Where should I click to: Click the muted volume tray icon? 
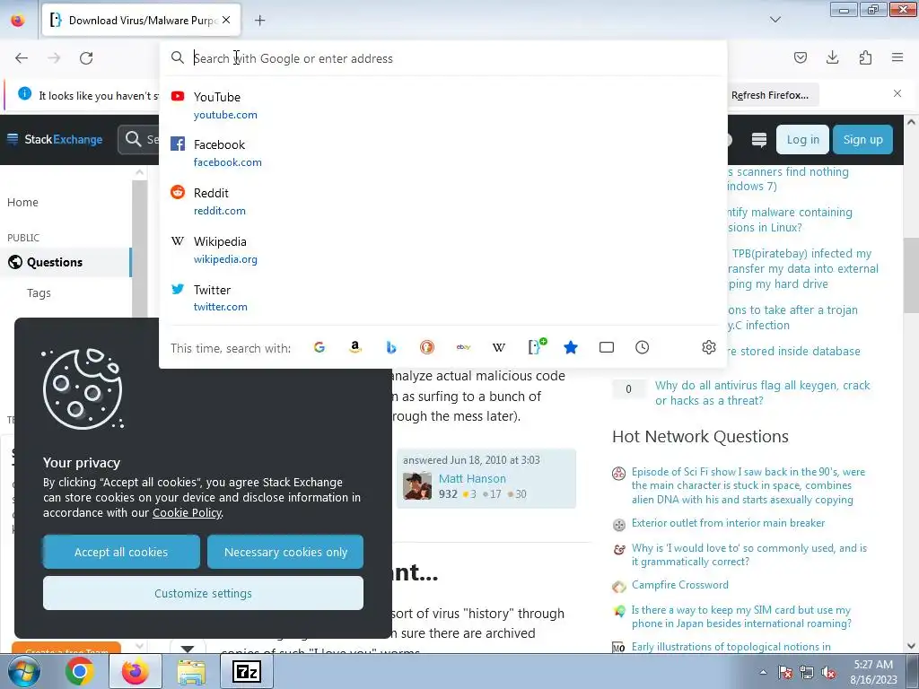click(828, 673)
